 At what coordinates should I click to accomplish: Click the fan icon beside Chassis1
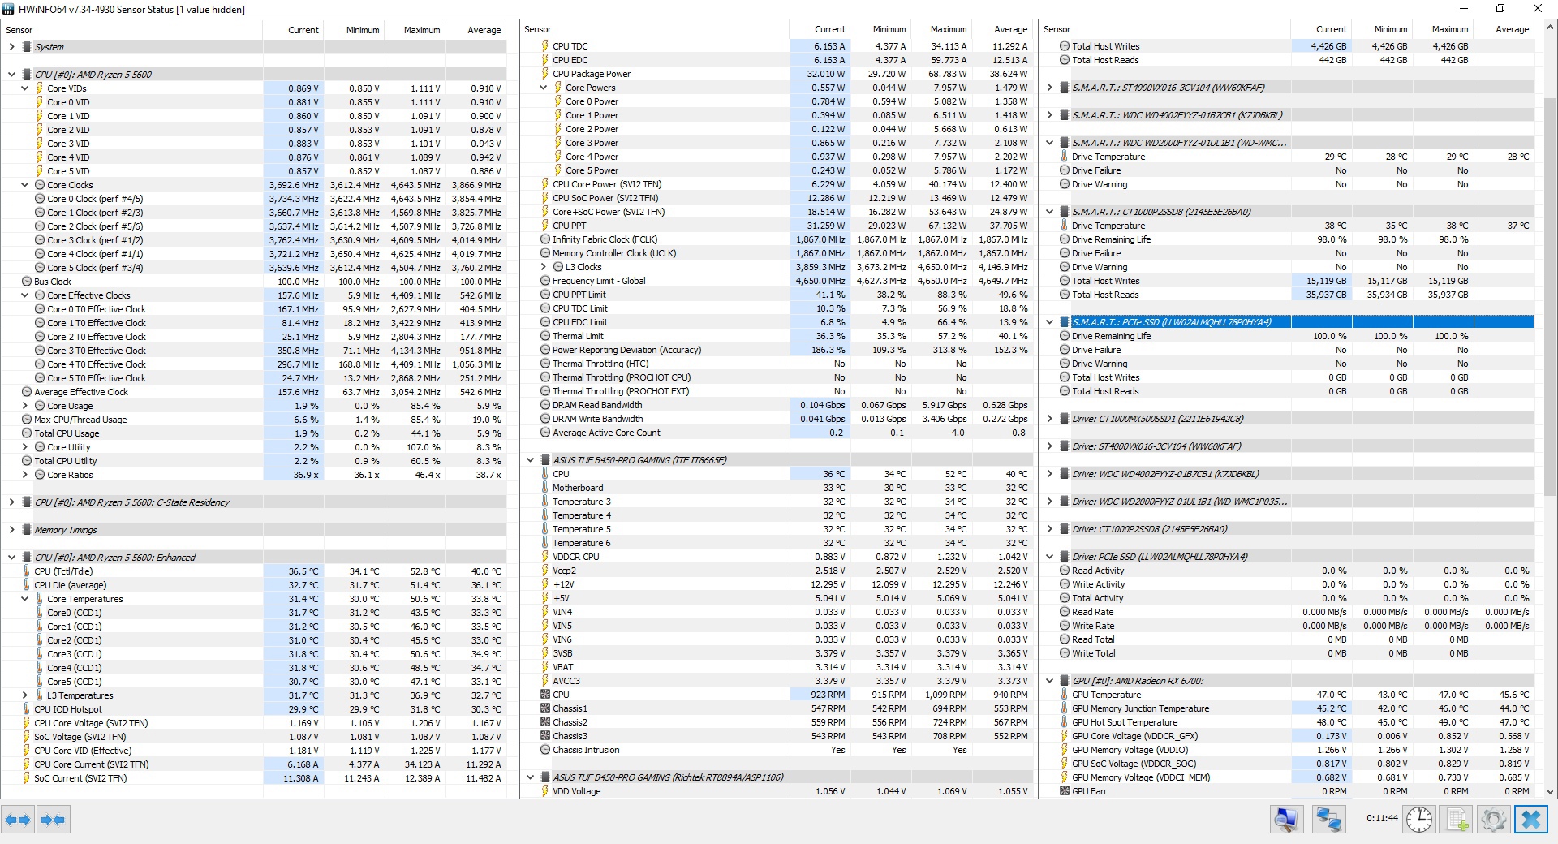click(545, 708)
